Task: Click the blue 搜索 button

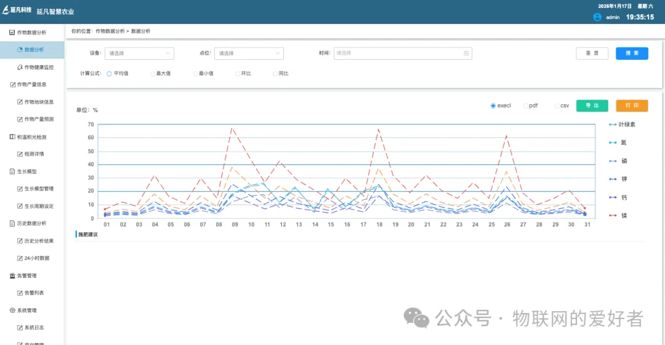Action: 632,54
